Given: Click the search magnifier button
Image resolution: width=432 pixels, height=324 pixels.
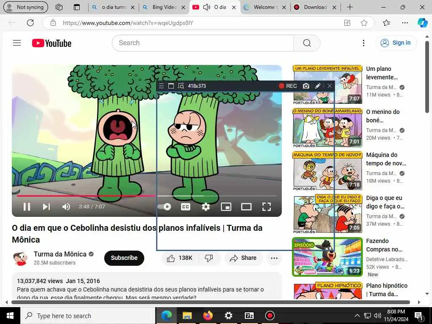Looking at the screenshot, I should (x=307, y=43).
